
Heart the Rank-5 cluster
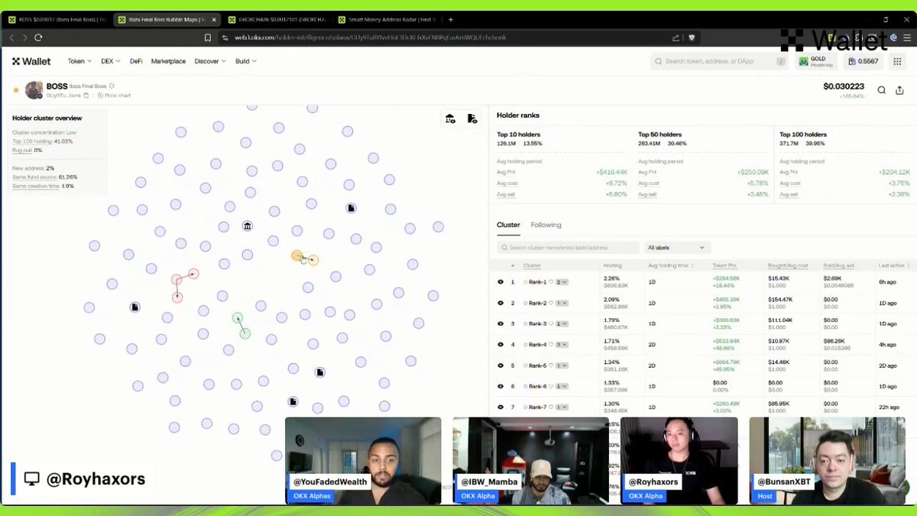[550, 365]
